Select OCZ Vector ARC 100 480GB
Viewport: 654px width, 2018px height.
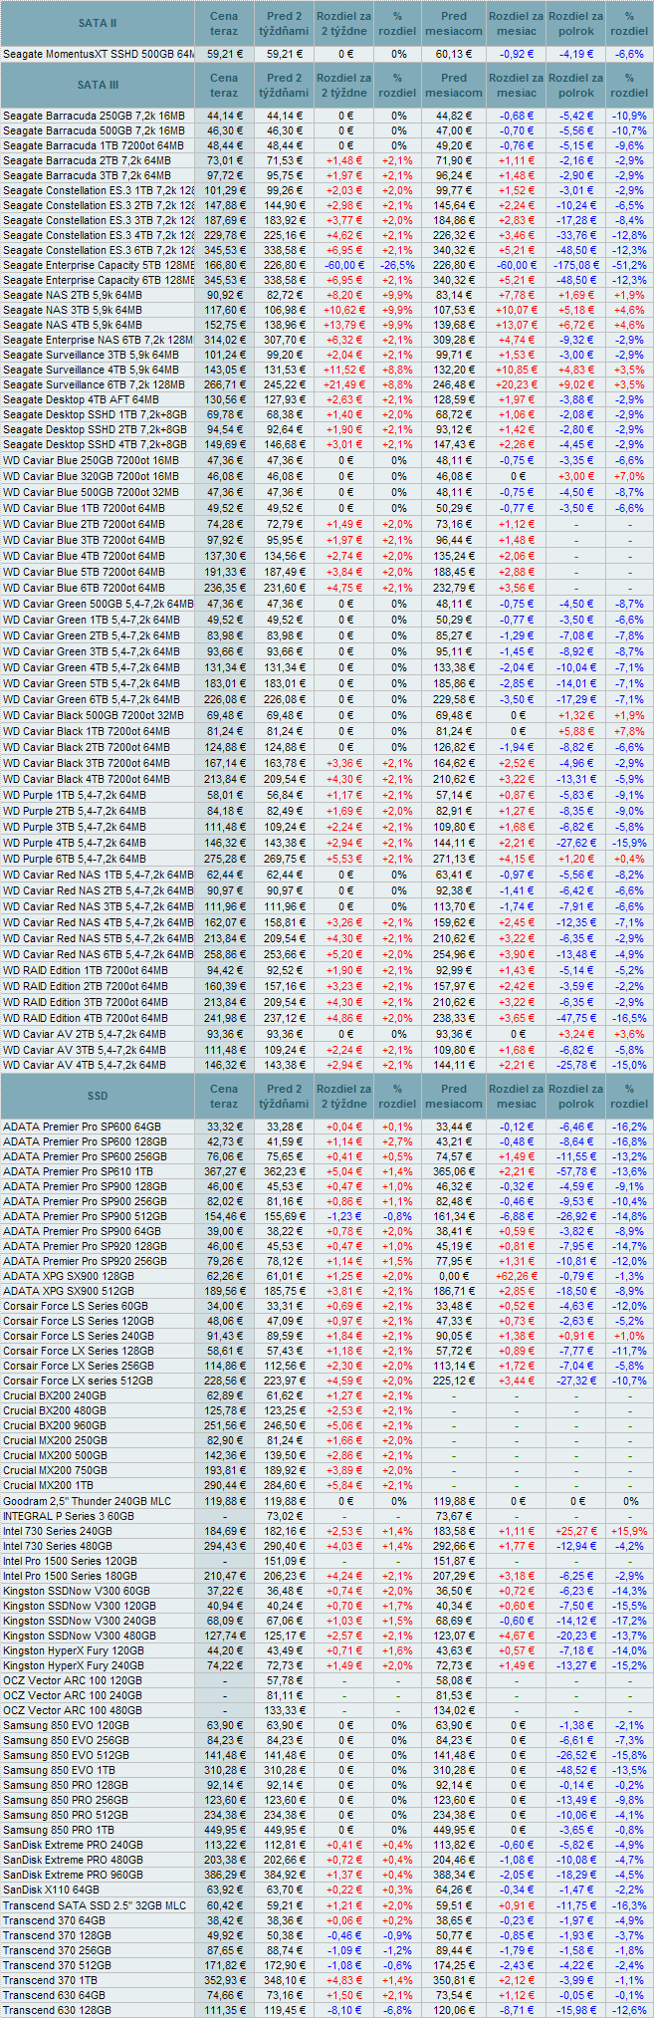click(72, 1710)
